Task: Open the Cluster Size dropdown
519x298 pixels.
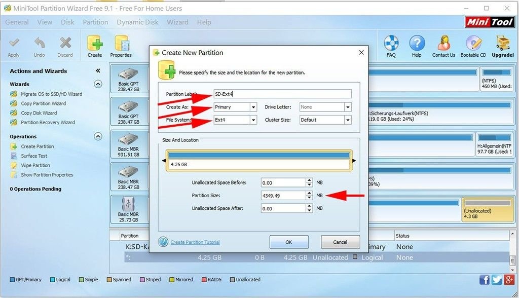Action: [348, 120]
